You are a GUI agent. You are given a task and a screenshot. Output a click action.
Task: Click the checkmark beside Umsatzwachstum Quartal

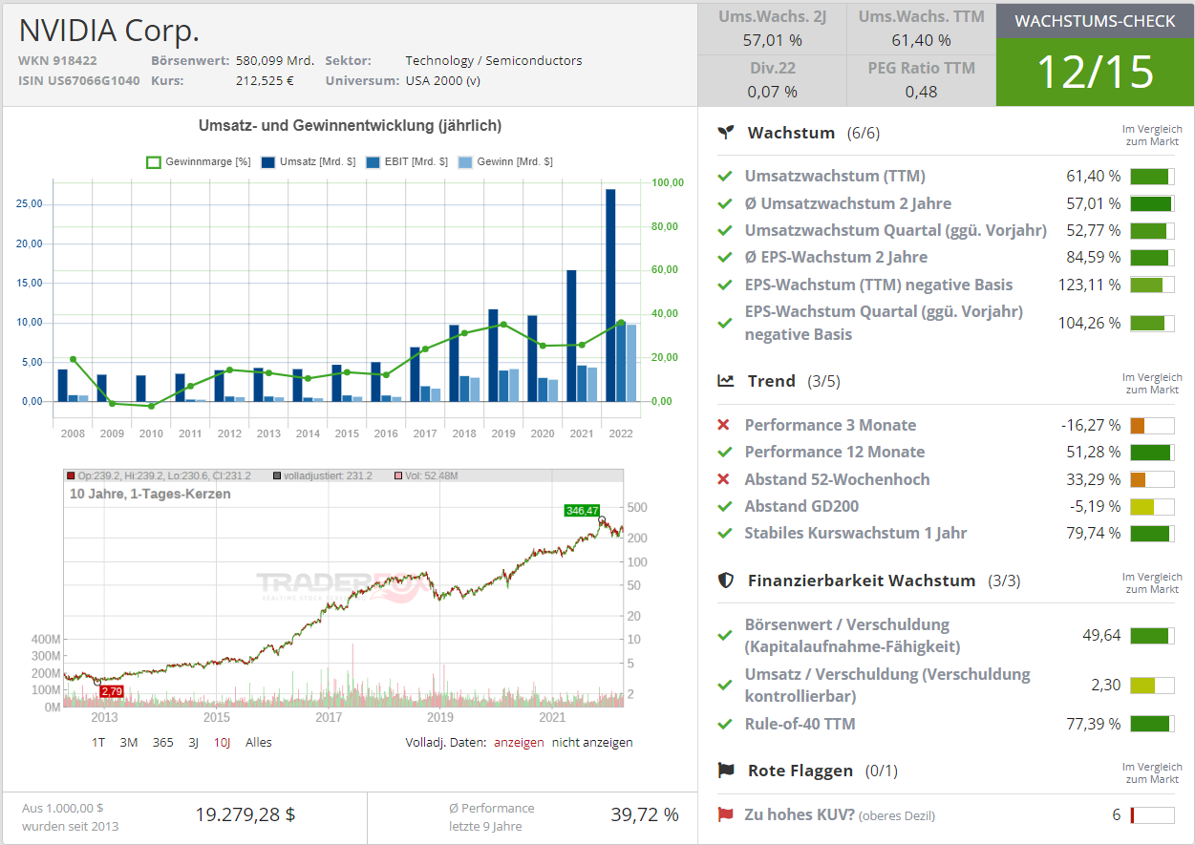pos(725,230)
